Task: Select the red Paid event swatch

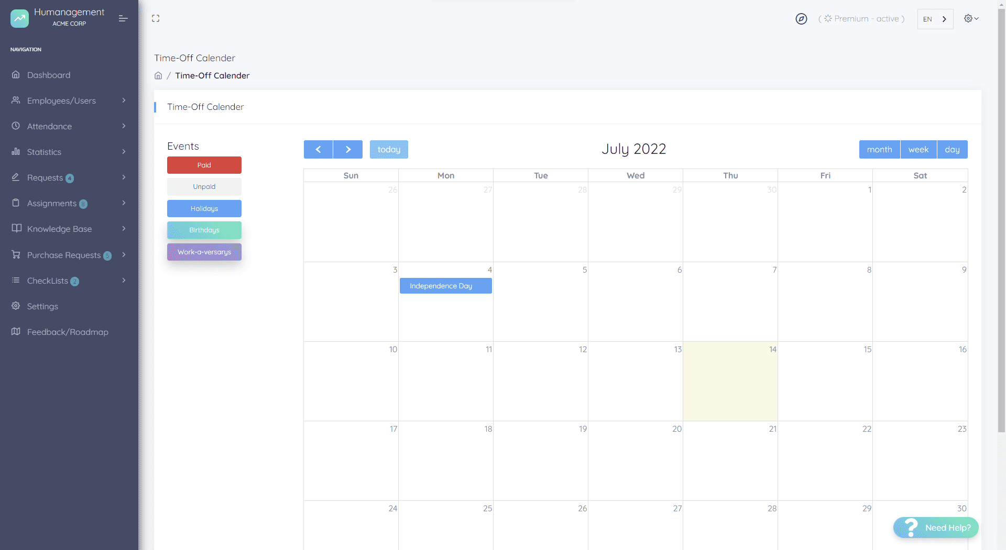Action: click(204, 165)
